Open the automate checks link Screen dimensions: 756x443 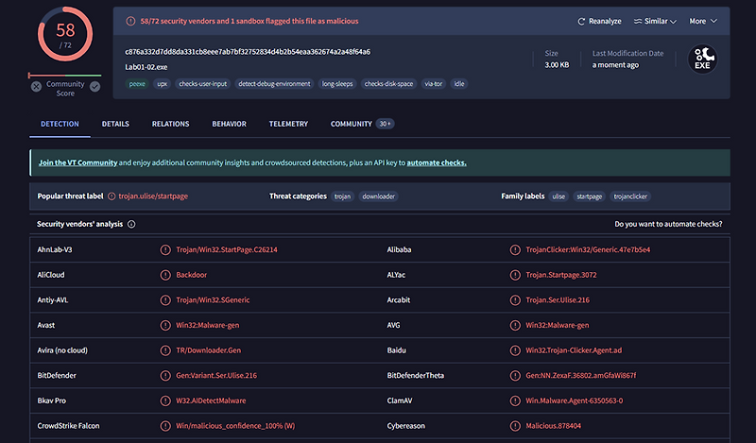[x=437, y=162]
